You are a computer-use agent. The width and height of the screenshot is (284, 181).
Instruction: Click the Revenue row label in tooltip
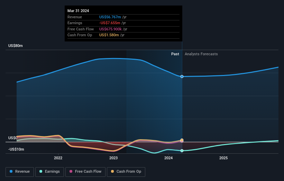click(75, 17)
